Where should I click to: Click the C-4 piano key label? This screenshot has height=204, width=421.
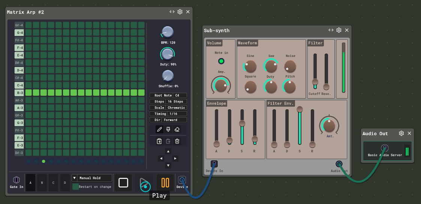(x=19, y=85)
